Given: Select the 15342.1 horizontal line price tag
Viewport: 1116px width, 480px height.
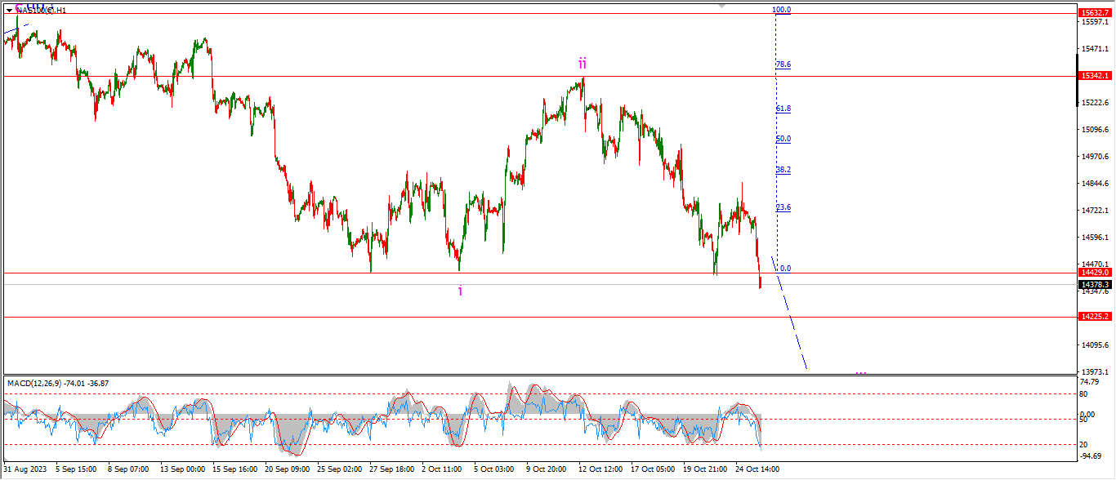Looking at the screenshot, I should 1094,75.
